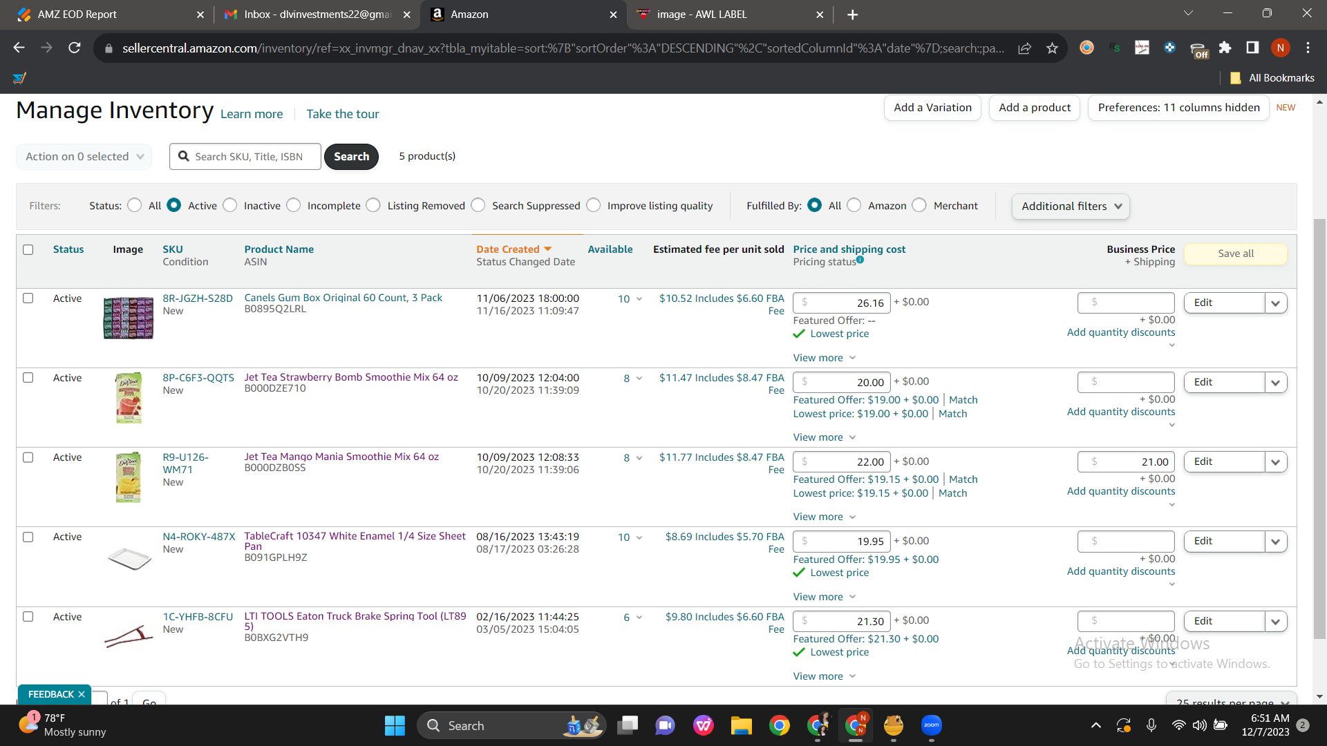The image size is (1327, 746).
Task: Expand View more for Jet Tea Strawberry Bomb
Action: 825,437
